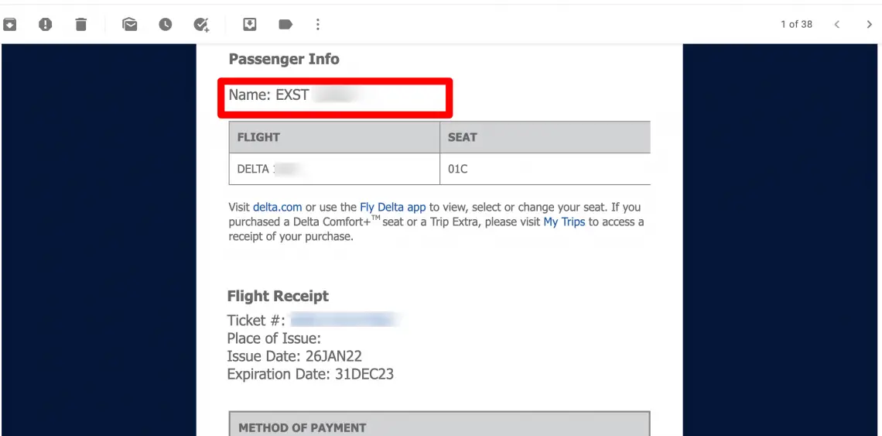Click the 1 of 38 message counter
882x436 pixels.
796,24
